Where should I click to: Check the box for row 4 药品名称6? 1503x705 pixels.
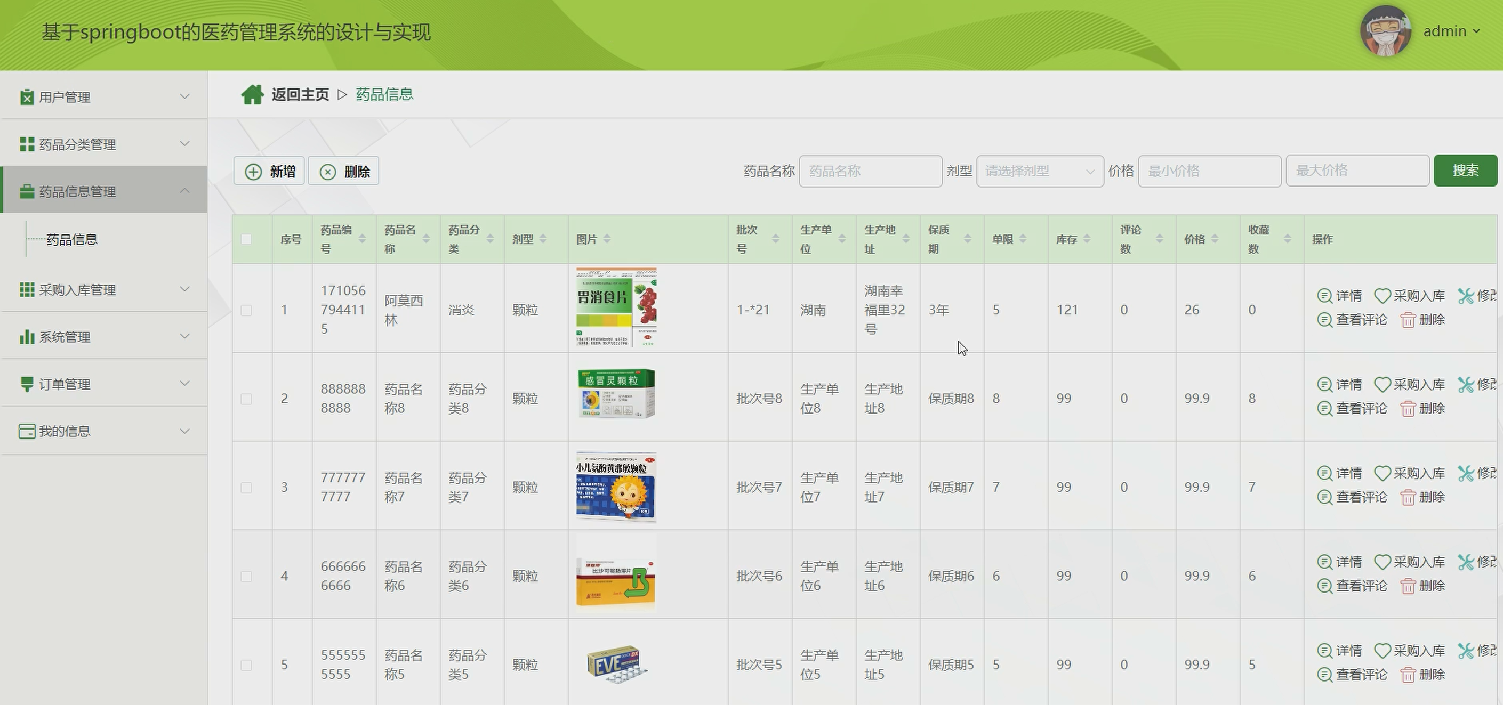[x=246, y=576]
